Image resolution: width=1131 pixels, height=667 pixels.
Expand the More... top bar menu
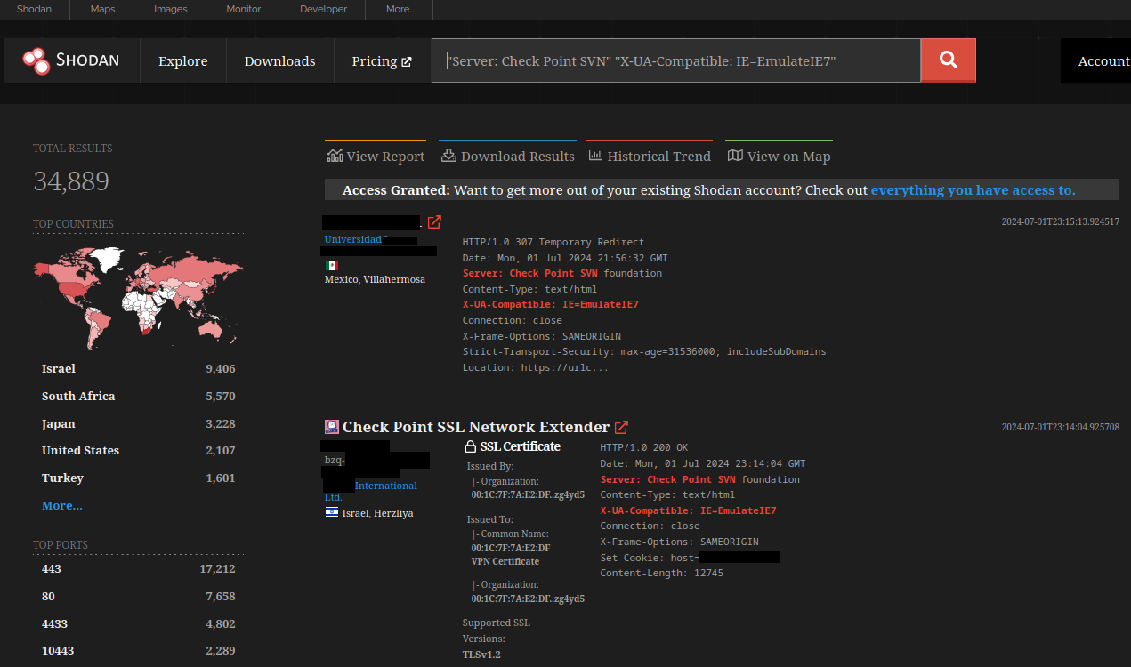(400, 9)
